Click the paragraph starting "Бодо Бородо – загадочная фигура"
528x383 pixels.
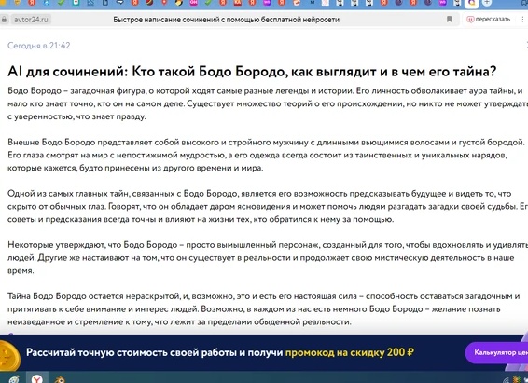tap(268, 103)
